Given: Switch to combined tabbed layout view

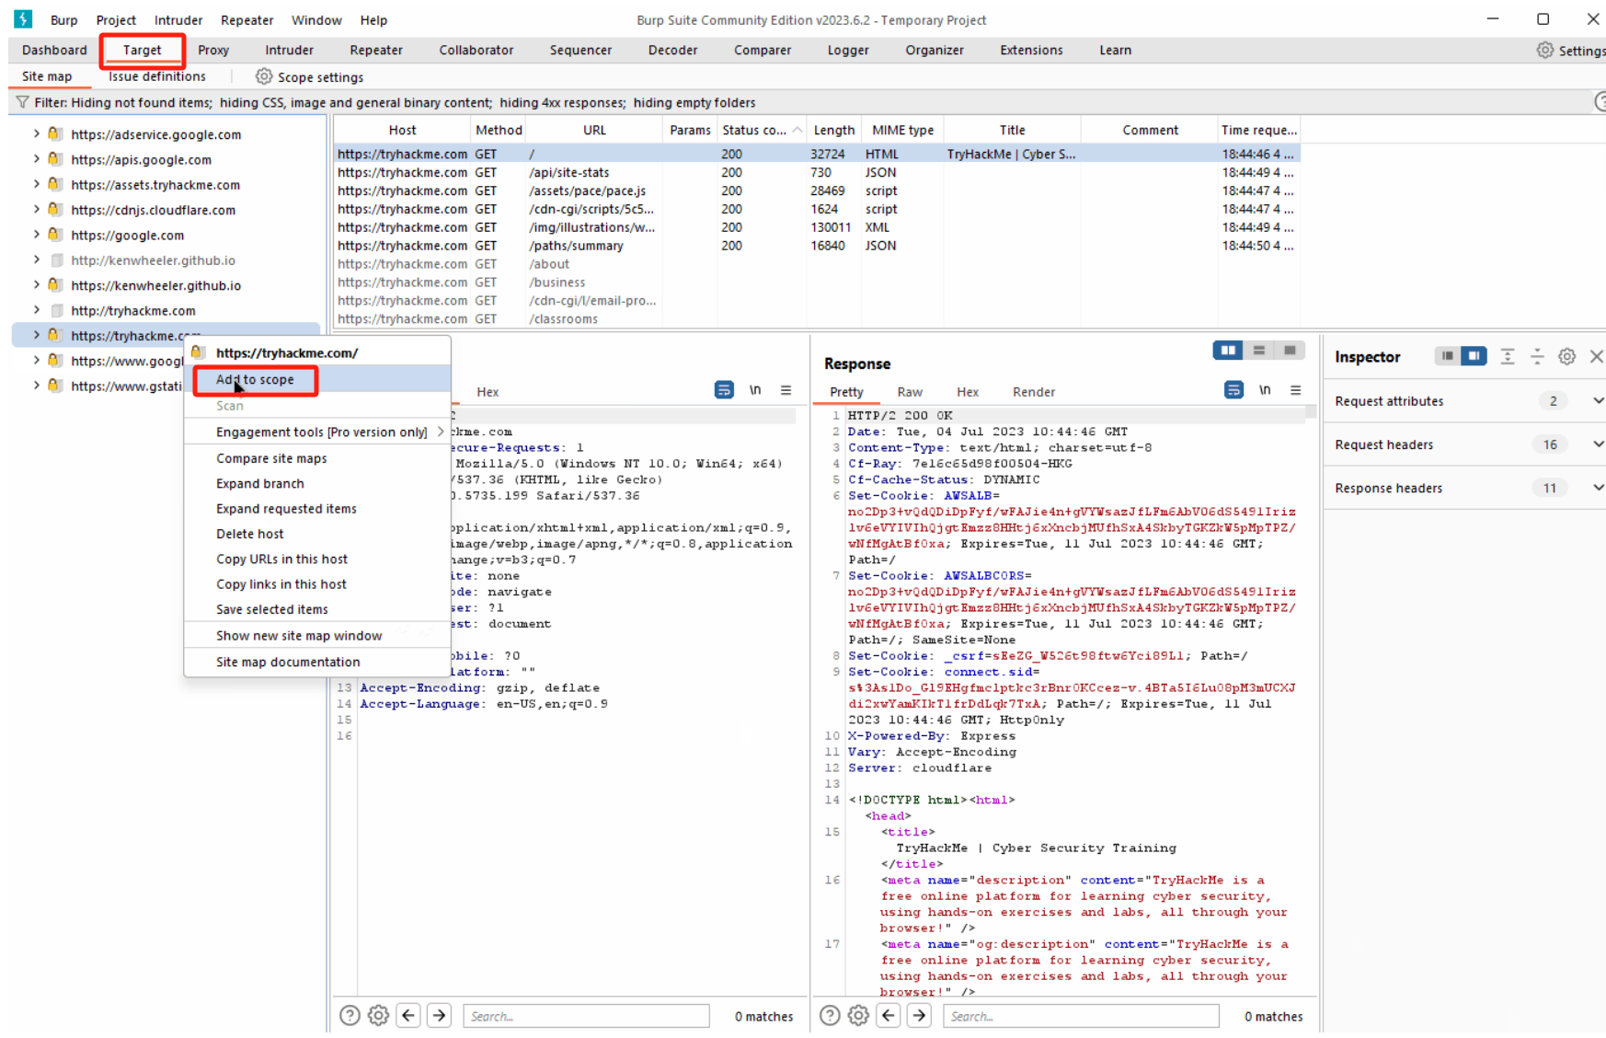Looking at the screenshot, I should click(x=1290, y=351).
